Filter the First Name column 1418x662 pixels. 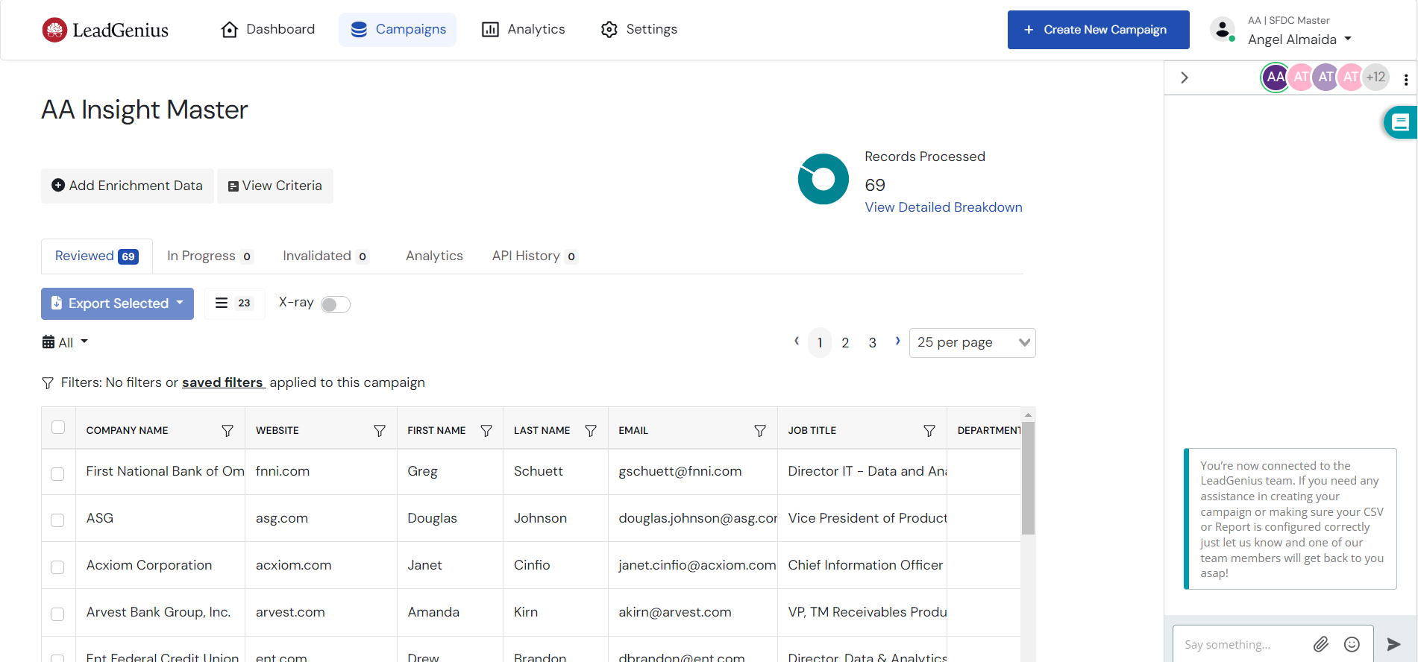point(486,431)
